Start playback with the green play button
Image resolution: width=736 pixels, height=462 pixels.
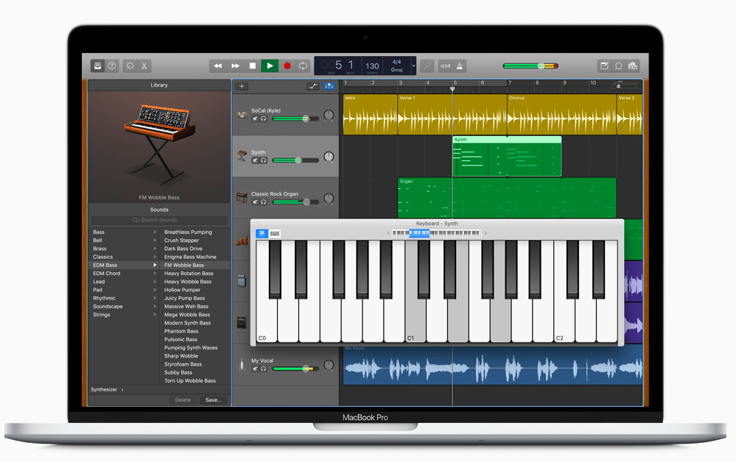pyautogui.click(x=270, y=65)
